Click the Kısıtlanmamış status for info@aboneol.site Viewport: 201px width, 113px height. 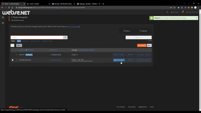pos(56,60)
